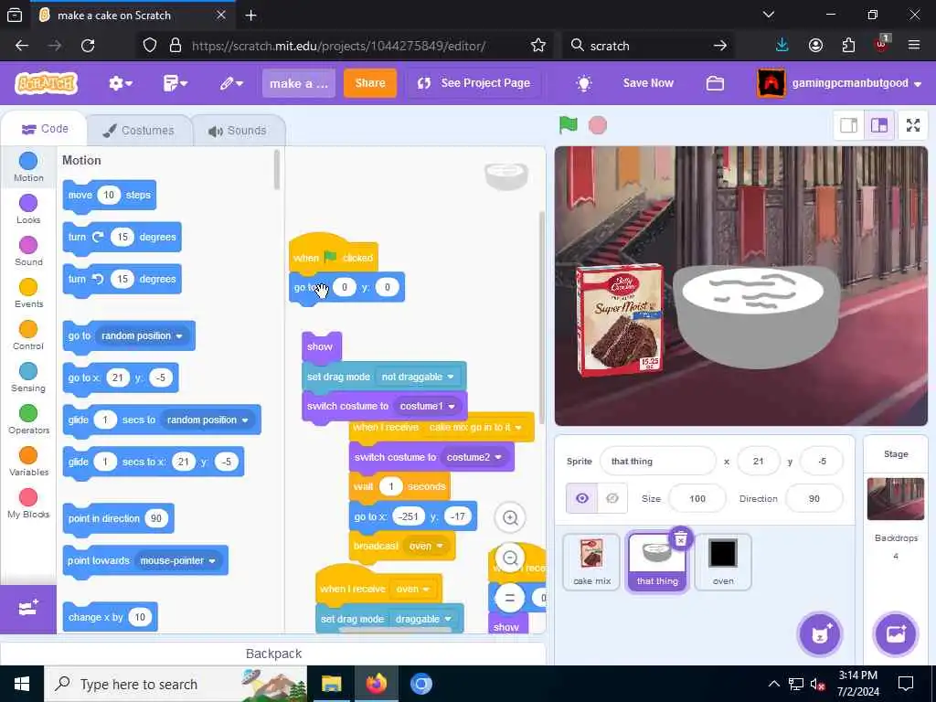Edit the Sprite name field
This screenshot has width=936, height=702.
click(657, 462)
